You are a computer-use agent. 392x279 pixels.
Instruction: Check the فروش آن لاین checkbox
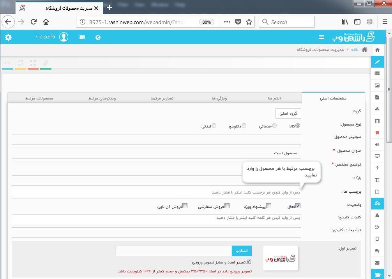185,206
